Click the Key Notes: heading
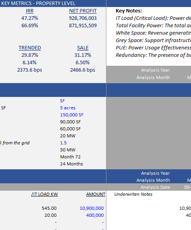Screen dimensions: 191x230 coord(129,11)
